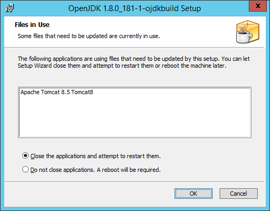Click empty area in the applications list box
The height and width of the screenshot is (211, 270).
click(135, 118)
